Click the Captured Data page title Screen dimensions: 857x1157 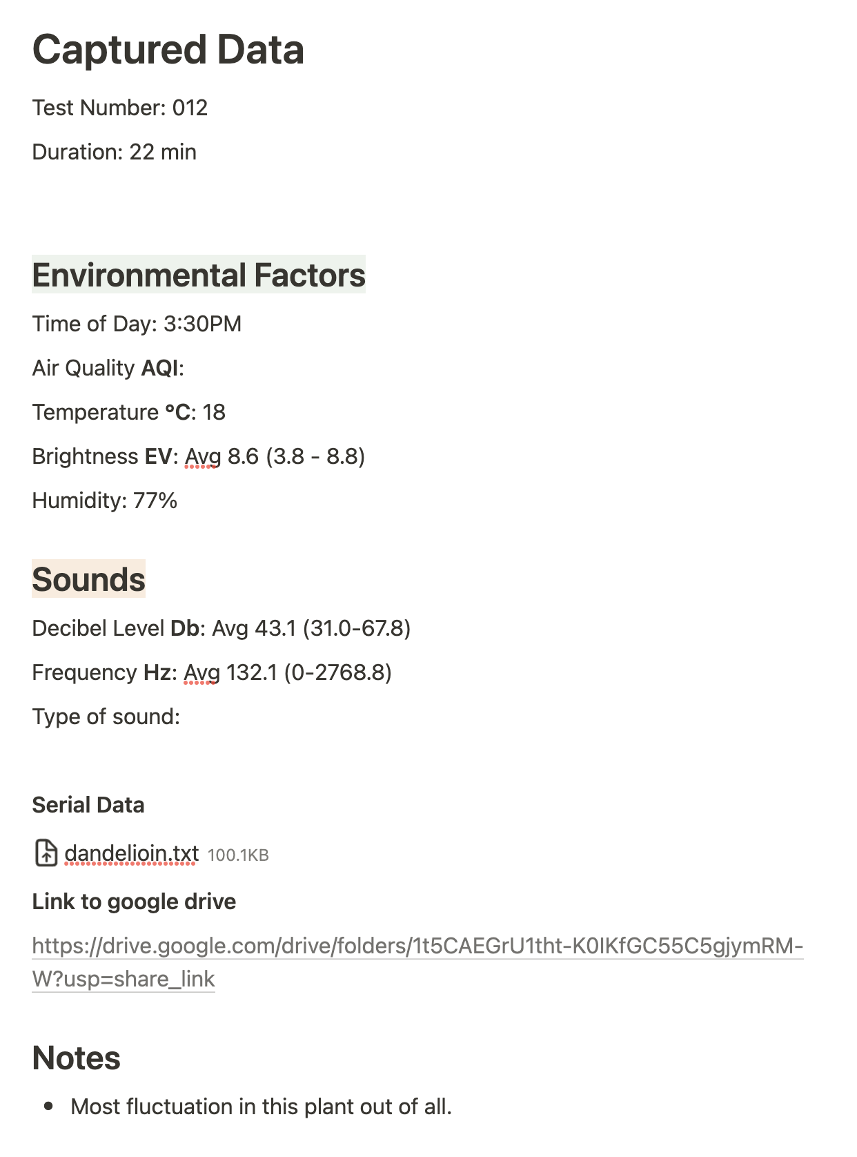click(x=168, y=50)
